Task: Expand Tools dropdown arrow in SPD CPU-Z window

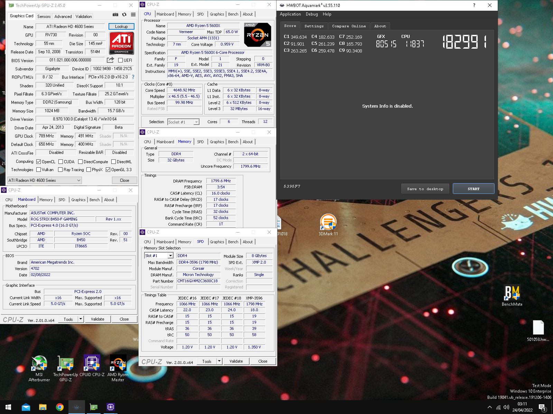Action: pos(219,361)
